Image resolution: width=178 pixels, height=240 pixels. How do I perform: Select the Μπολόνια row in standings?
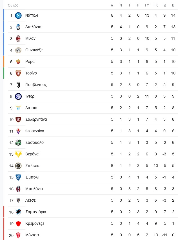coord(91,189)
